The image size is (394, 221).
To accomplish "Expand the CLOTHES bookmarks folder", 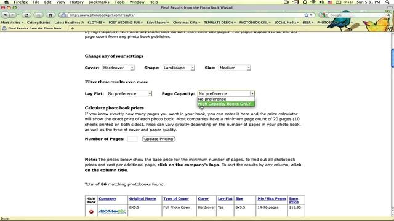I will [96, 23].
